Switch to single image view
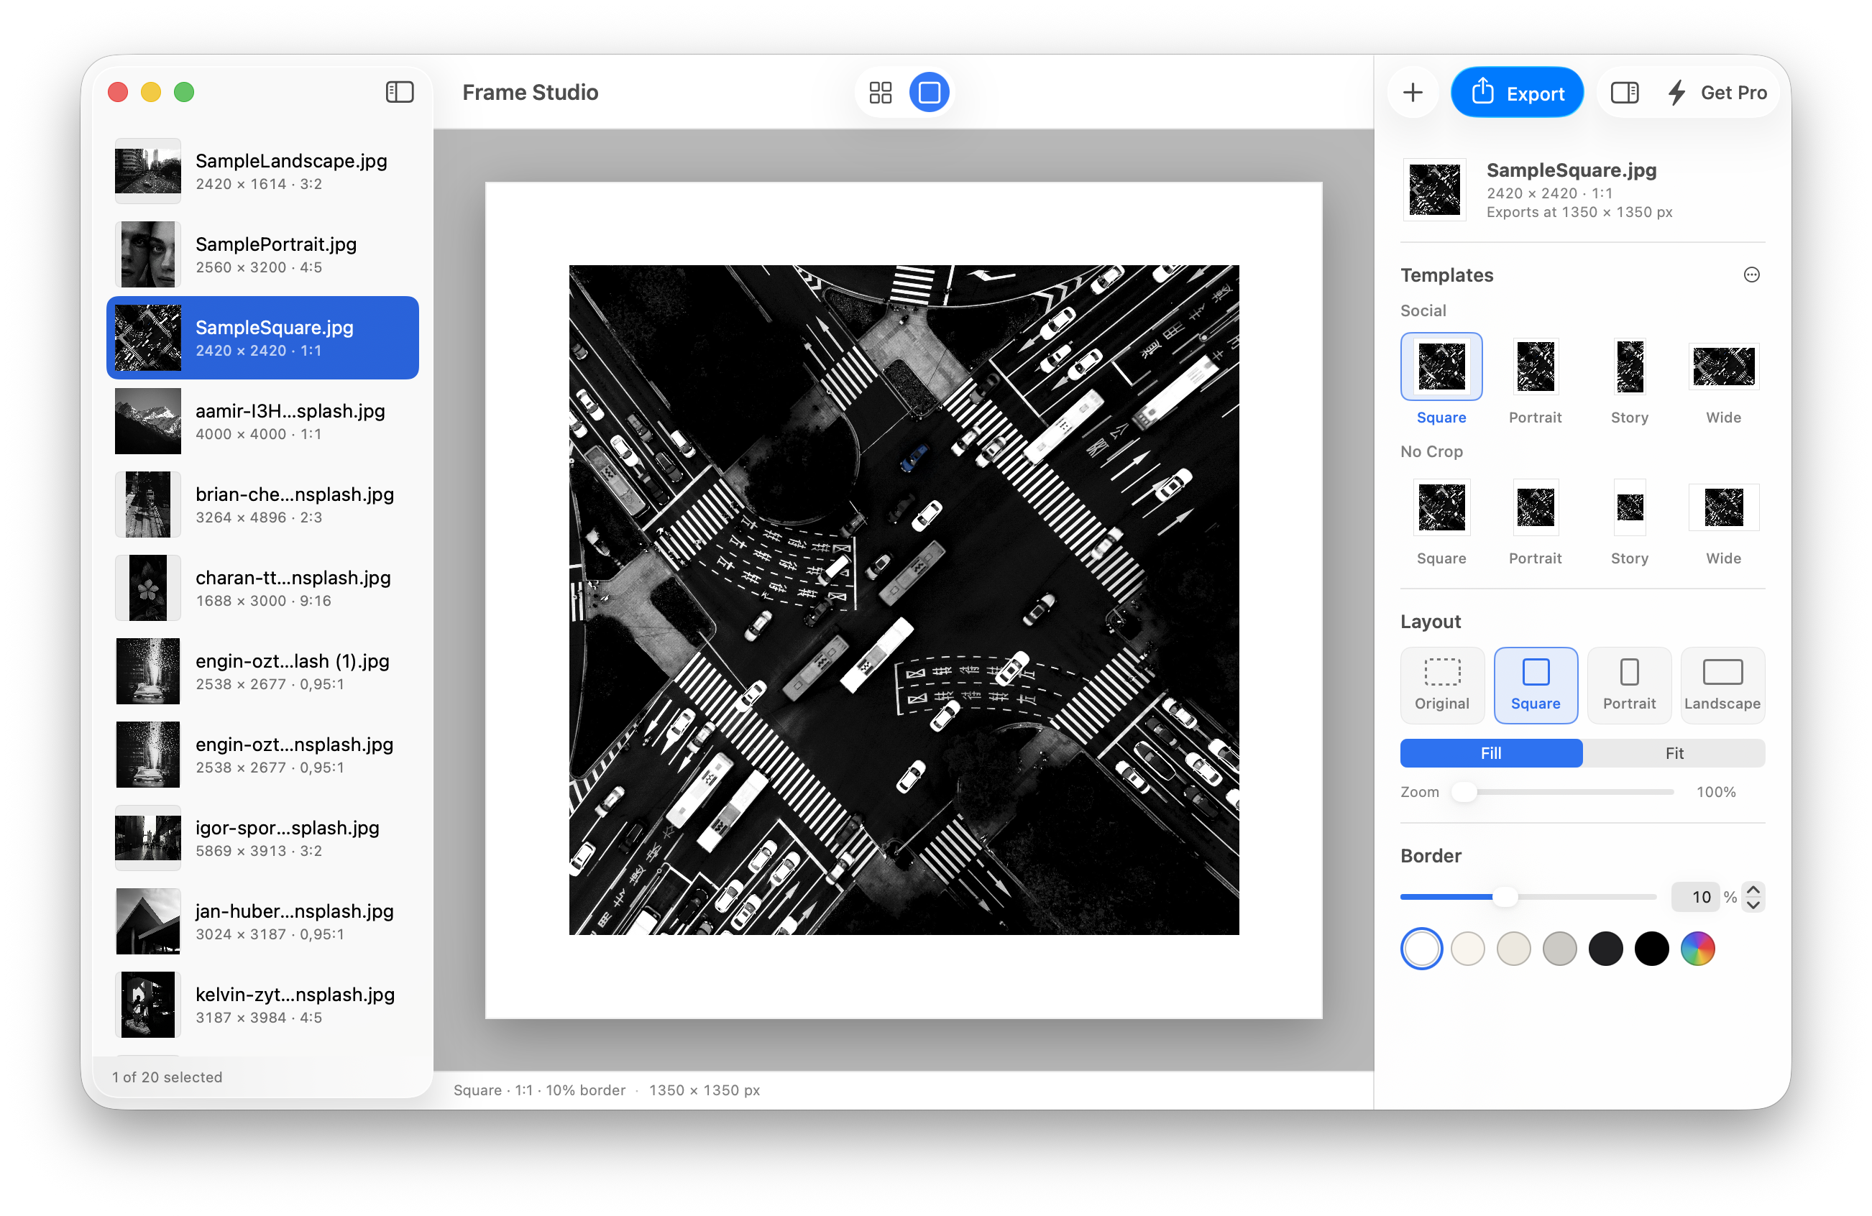Viewport: 1872px width, 1216px height. pyautogui.click(x=929, y=93)
